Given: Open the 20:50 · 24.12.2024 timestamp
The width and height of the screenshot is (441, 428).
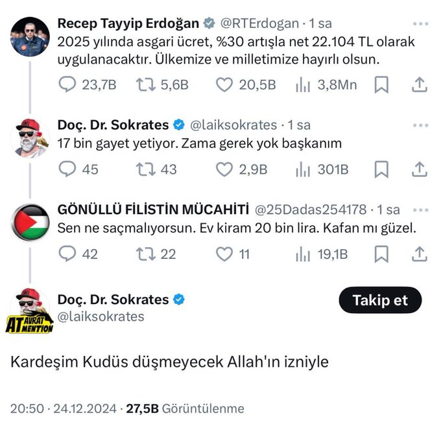Looking at the screenshot, I should [64, 409].
